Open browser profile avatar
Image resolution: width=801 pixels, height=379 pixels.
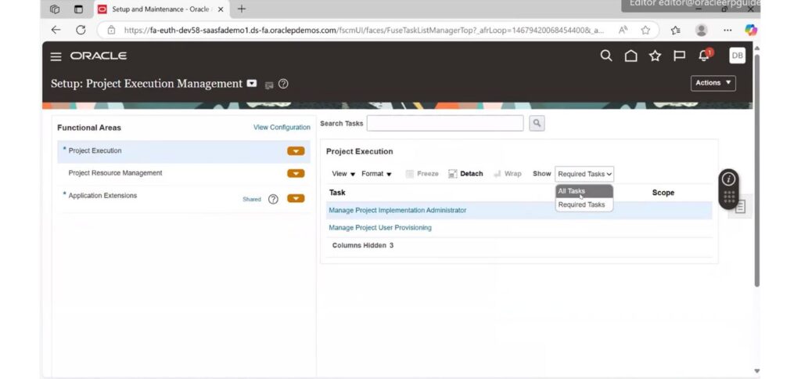[x=702, y=31]
